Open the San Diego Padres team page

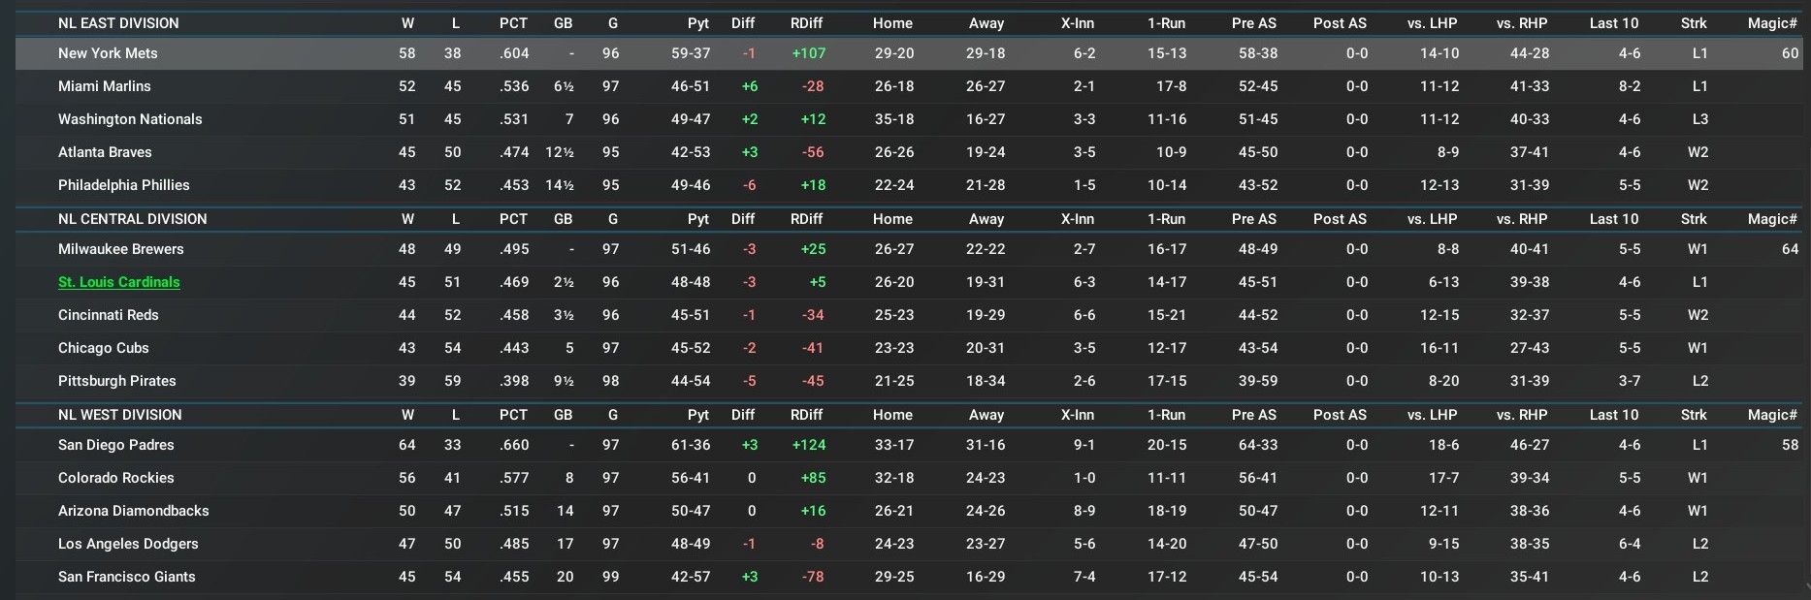[116, 445]
